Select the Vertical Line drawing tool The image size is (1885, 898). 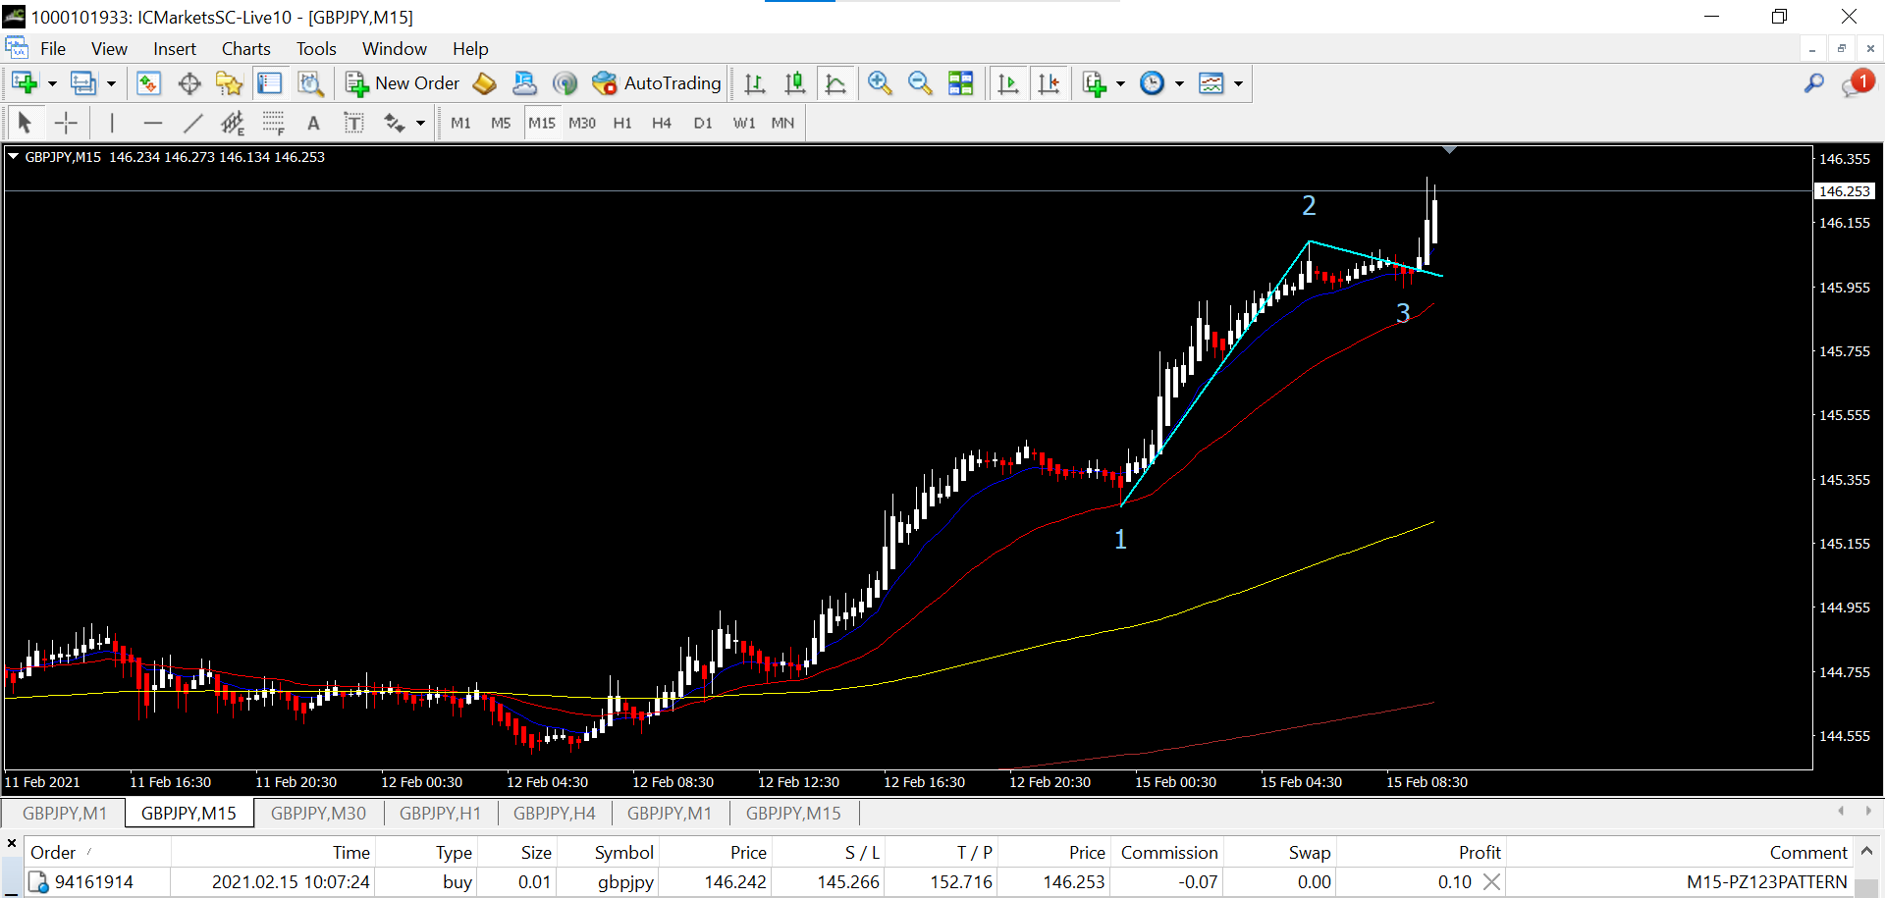pyautogui.click(x=112, y=123)
